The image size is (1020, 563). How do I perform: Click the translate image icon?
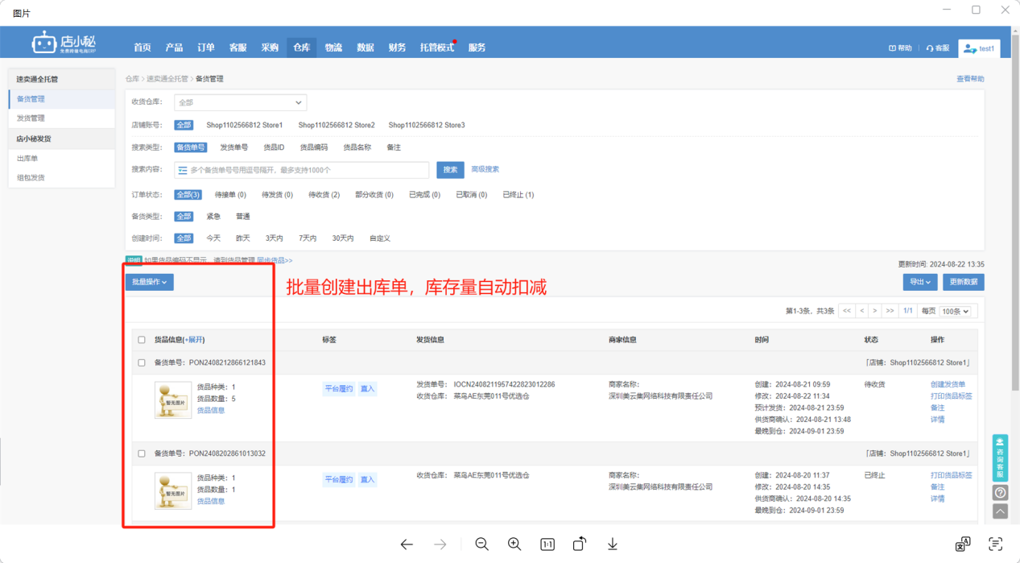click(x=962, y=544)
